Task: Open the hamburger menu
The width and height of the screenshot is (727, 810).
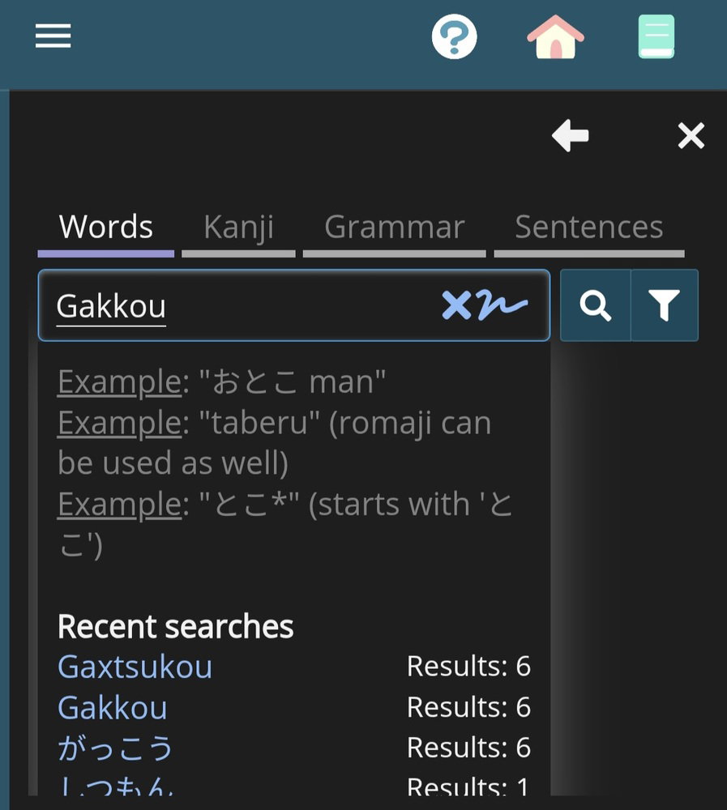Action: 53,36
